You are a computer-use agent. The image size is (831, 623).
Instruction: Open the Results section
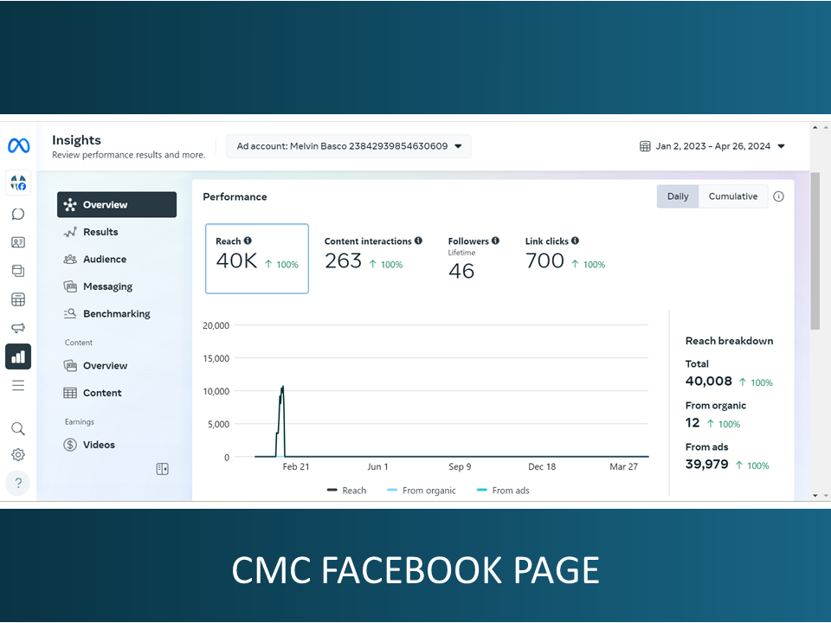pyautogui.click(x=117, y=232)
